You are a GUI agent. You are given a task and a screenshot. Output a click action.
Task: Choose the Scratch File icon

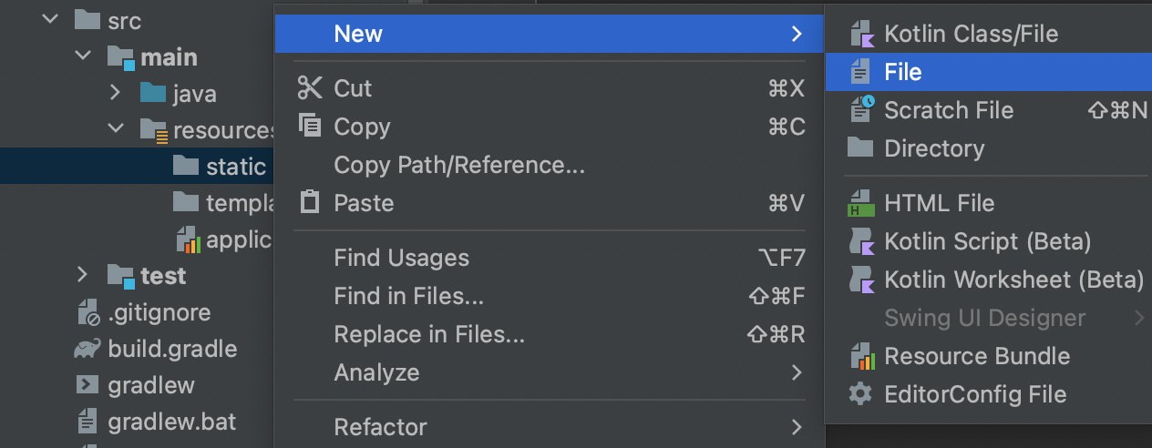pyautogui.click(x=861, y=109)
